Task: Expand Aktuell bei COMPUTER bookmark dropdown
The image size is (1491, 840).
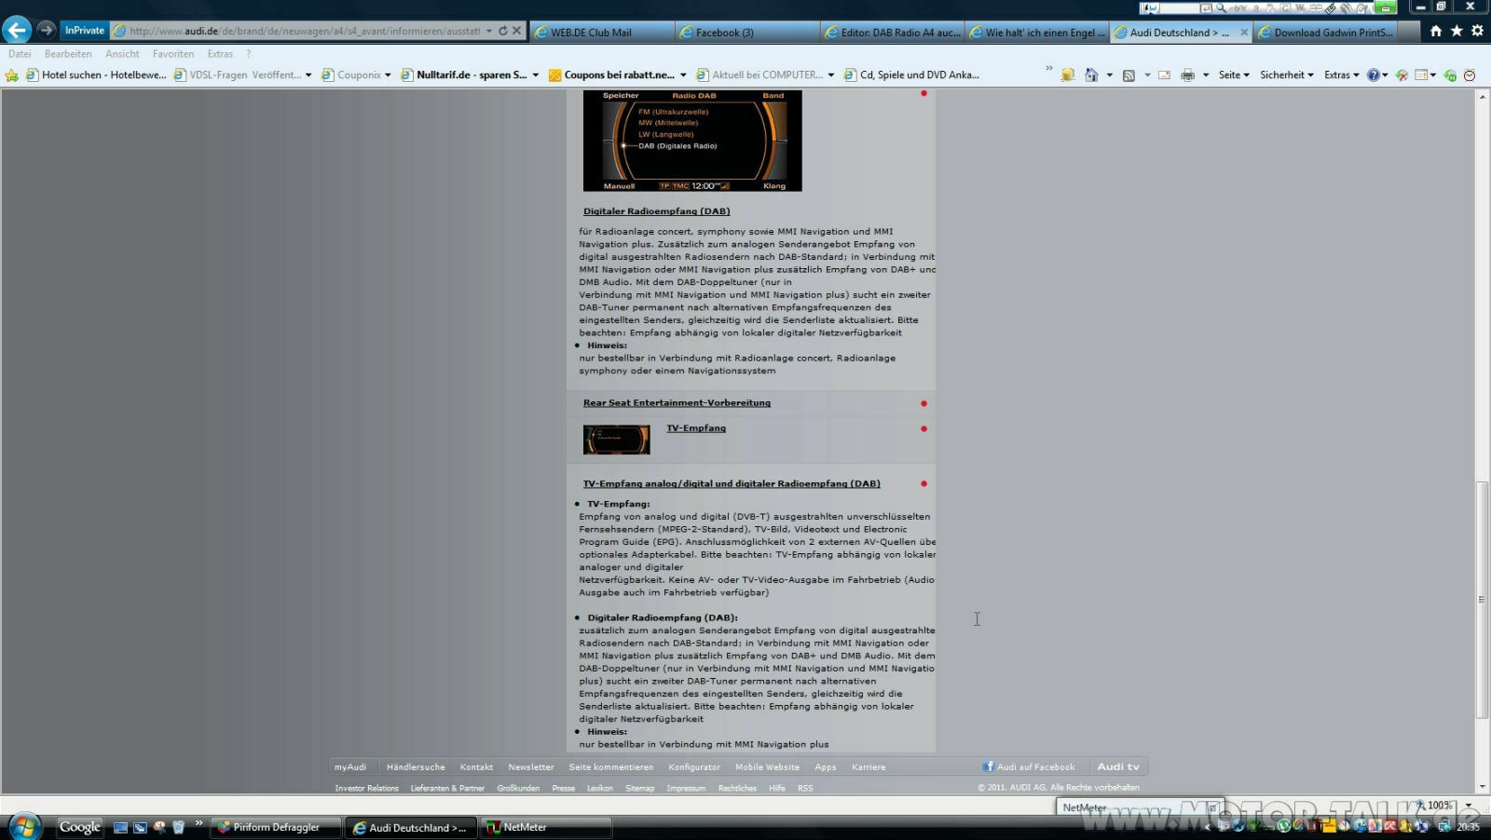Action: [x=831, y=75]
